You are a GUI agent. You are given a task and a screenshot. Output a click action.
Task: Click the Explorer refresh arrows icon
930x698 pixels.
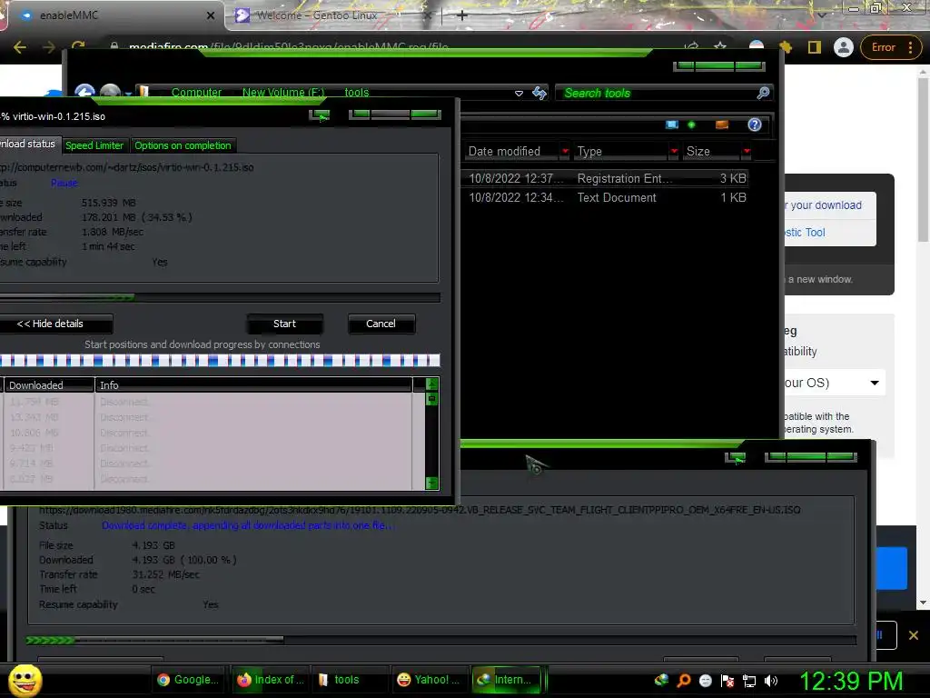tap(539, 93)
